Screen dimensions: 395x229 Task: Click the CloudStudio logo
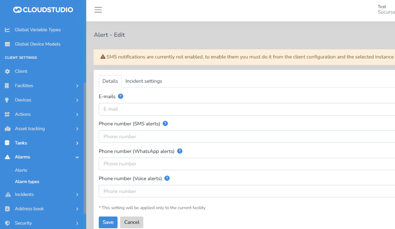click(x=43, y=10)
